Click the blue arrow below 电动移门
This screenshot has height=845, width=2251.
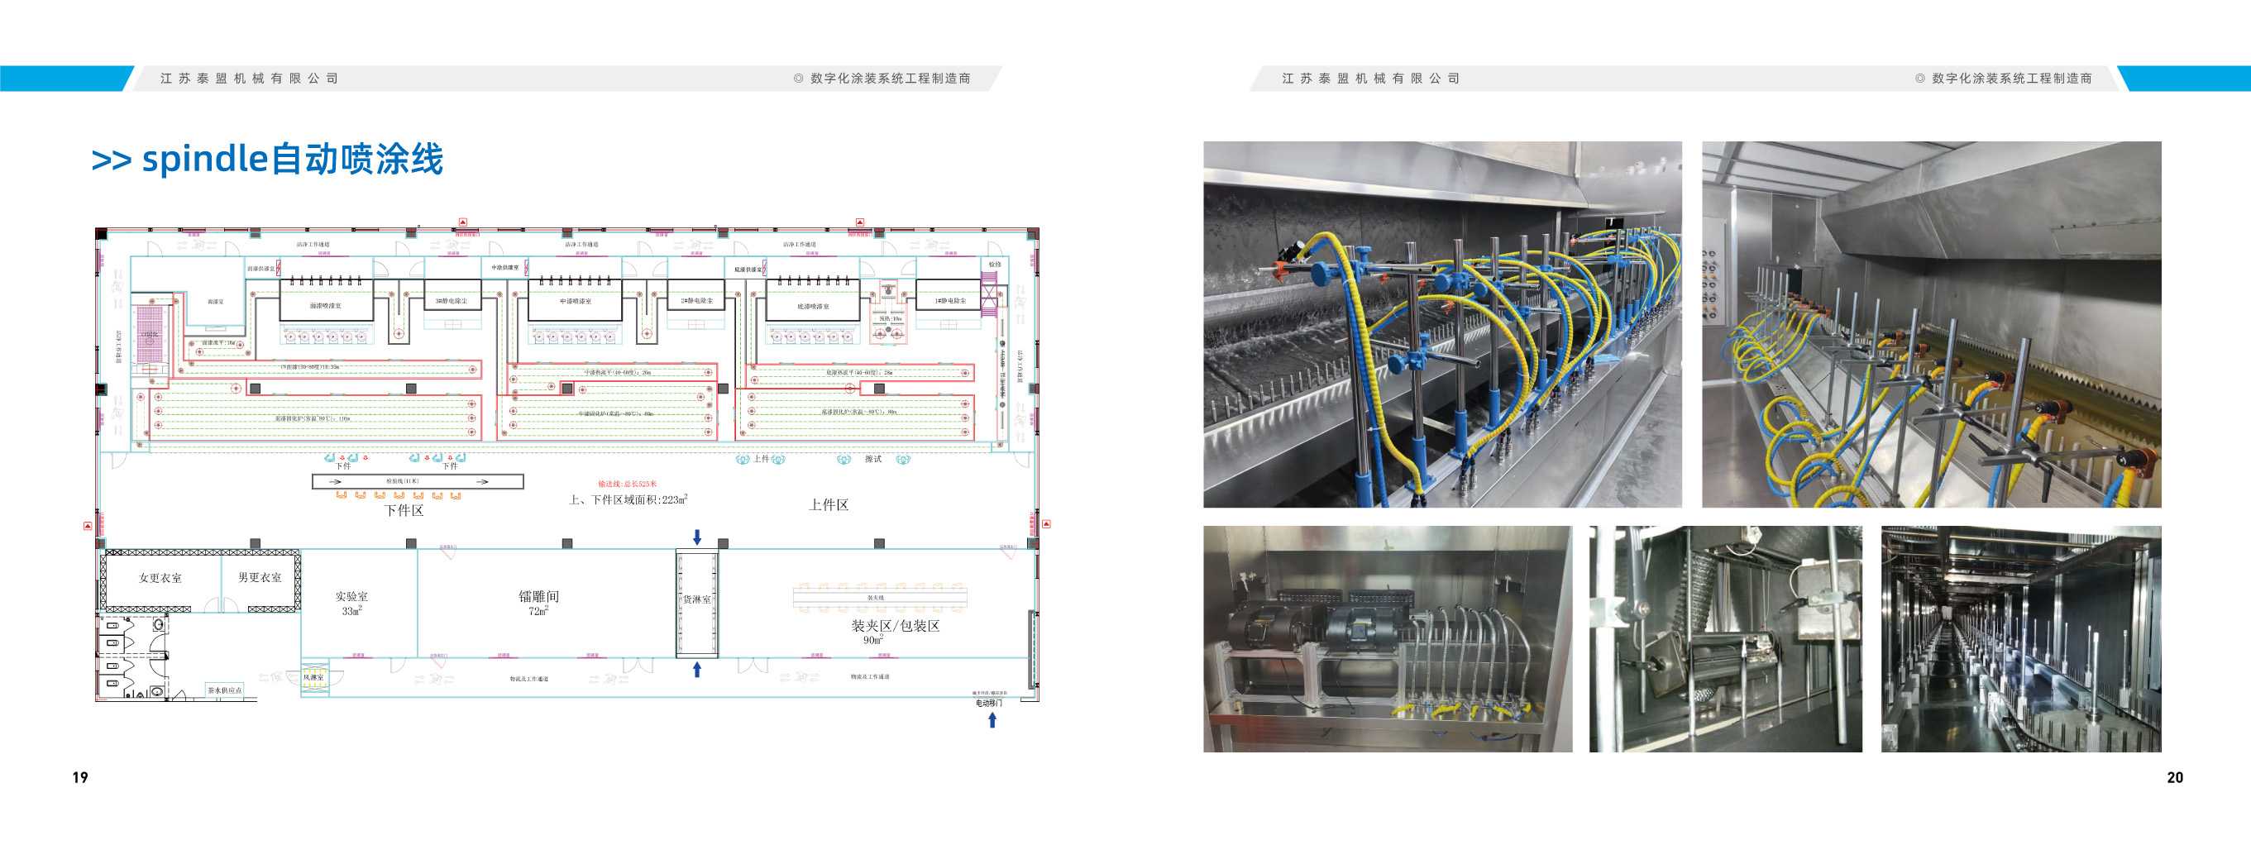pyautogui.click(x=992, y=720)
